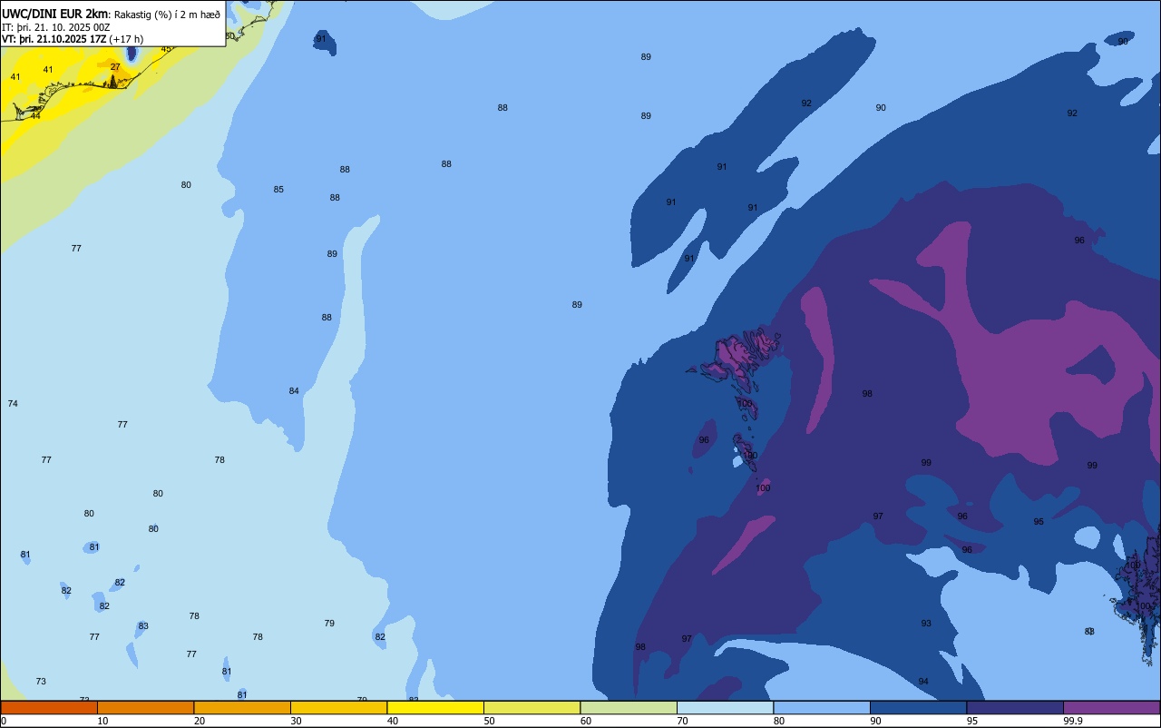Click the 0–10 dark orange legend swatch
Screen dimensions: 1161x728
pos(49,707)
